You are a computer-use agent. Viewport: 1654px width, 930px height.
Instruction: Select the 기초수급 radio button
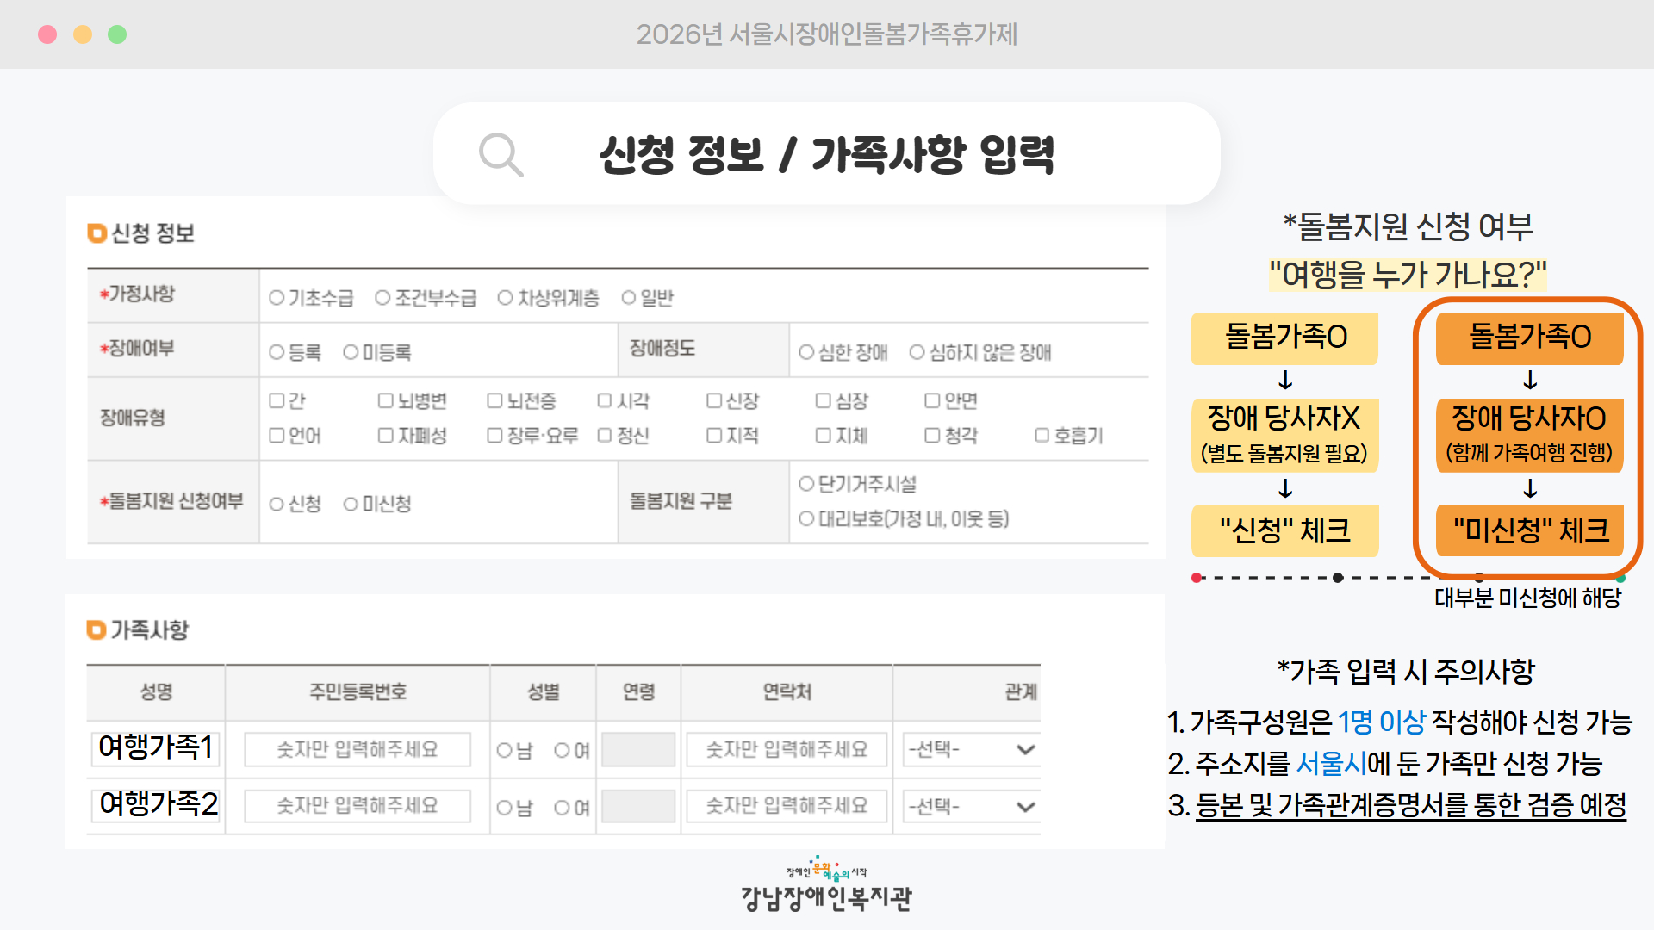(x=277, y=298)
